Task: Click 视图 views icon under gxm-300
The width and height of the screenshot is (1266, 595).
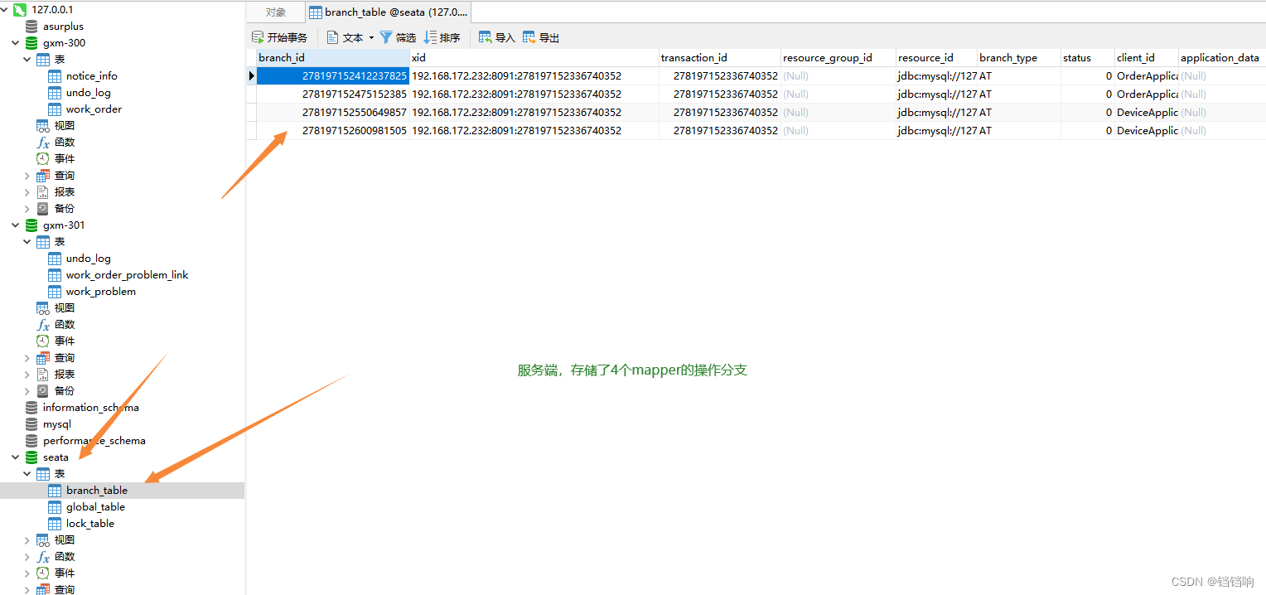Action: (43, 126)
